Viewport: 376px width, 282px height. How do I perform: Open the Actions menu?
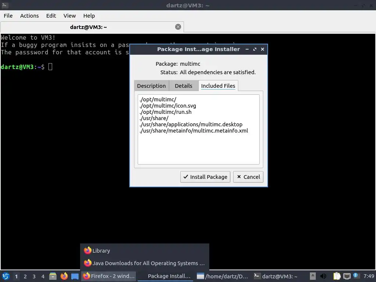(x=29, y=16)
